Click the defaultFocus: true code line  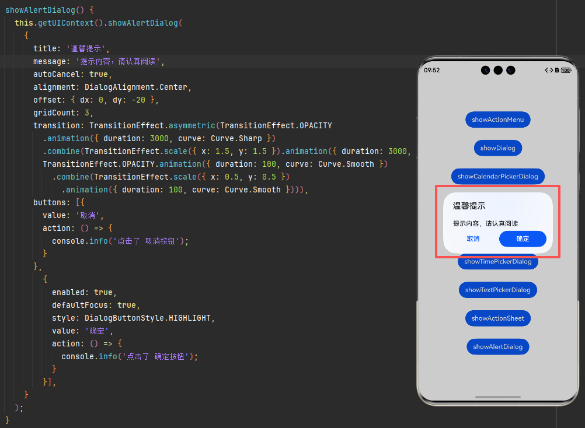click(x=96, y=305)
